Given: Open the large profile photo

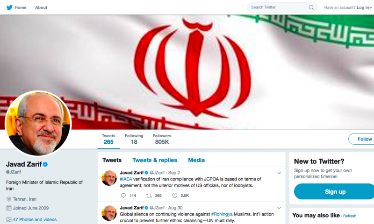Looking at the screenshot, I should click(38, 124).
